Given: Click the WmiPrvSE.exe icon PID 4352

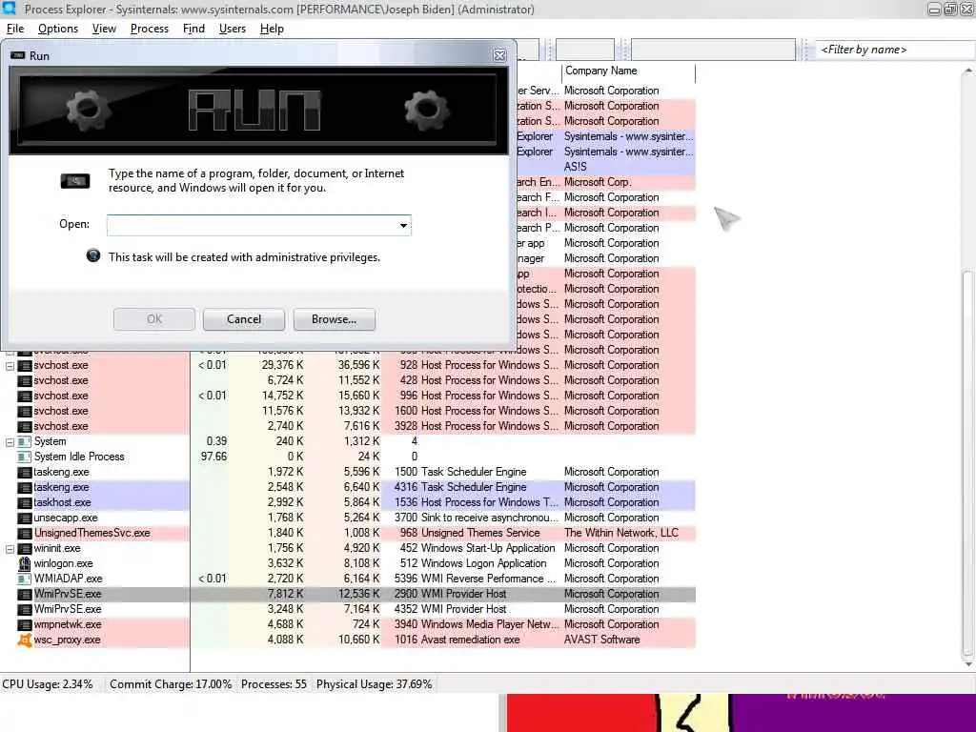Looking at the screenshot, I should coord(24,609).
